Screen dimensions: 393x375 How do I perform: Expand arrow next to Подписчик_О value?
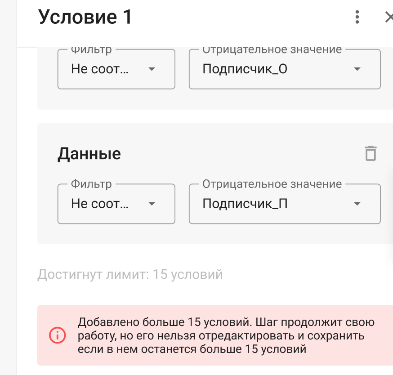click(x=357, y=69)
